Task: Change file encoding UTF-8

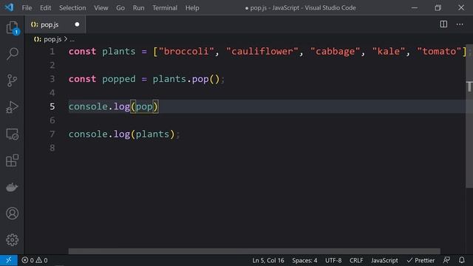Action: pos(333,260)
